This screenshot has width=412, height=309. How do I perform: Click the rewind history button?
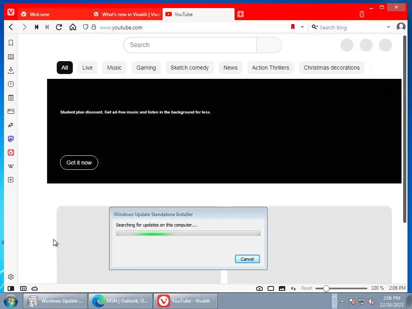coord(37,27)
